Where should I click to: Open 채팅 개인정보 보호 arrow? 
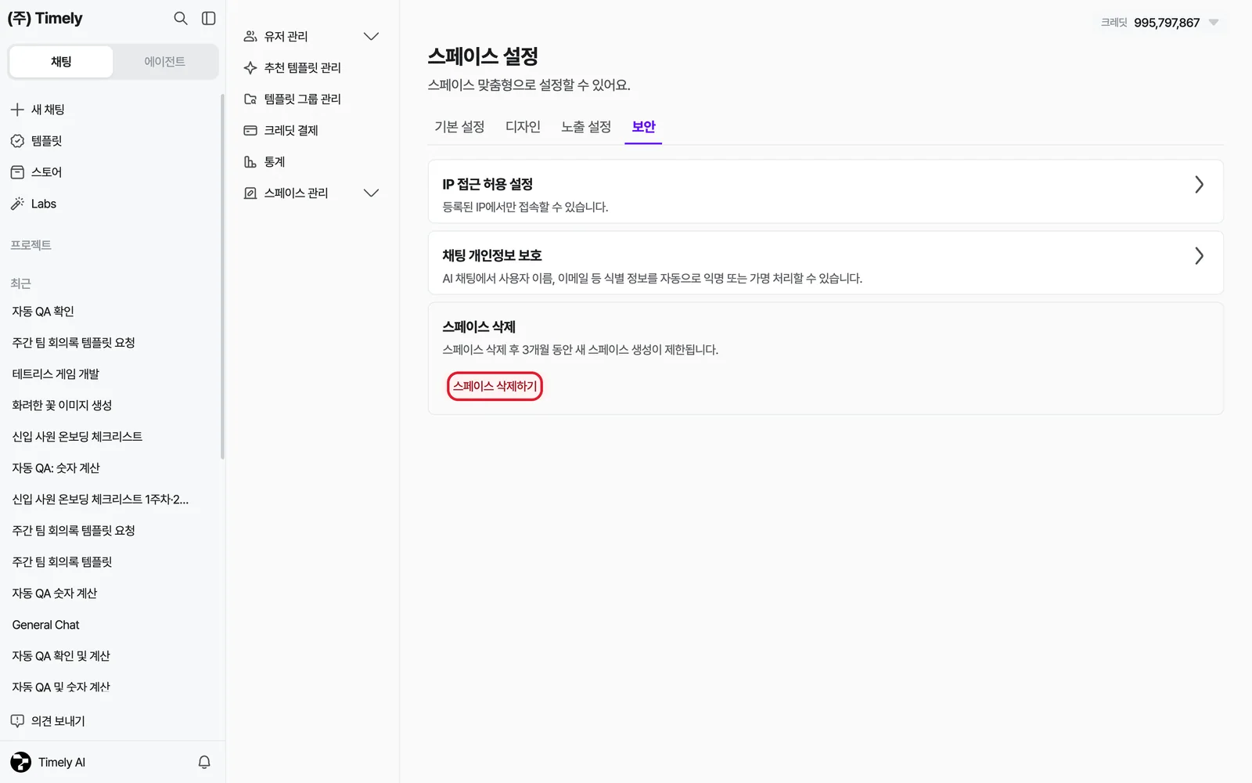(x=1199, y=256)
